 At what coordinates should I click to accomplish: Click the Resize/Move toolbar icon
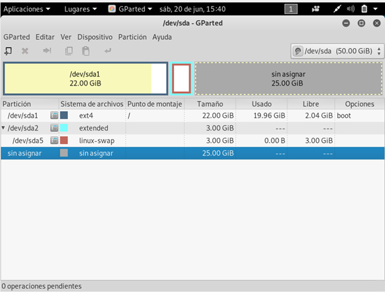tap(47, 51)
